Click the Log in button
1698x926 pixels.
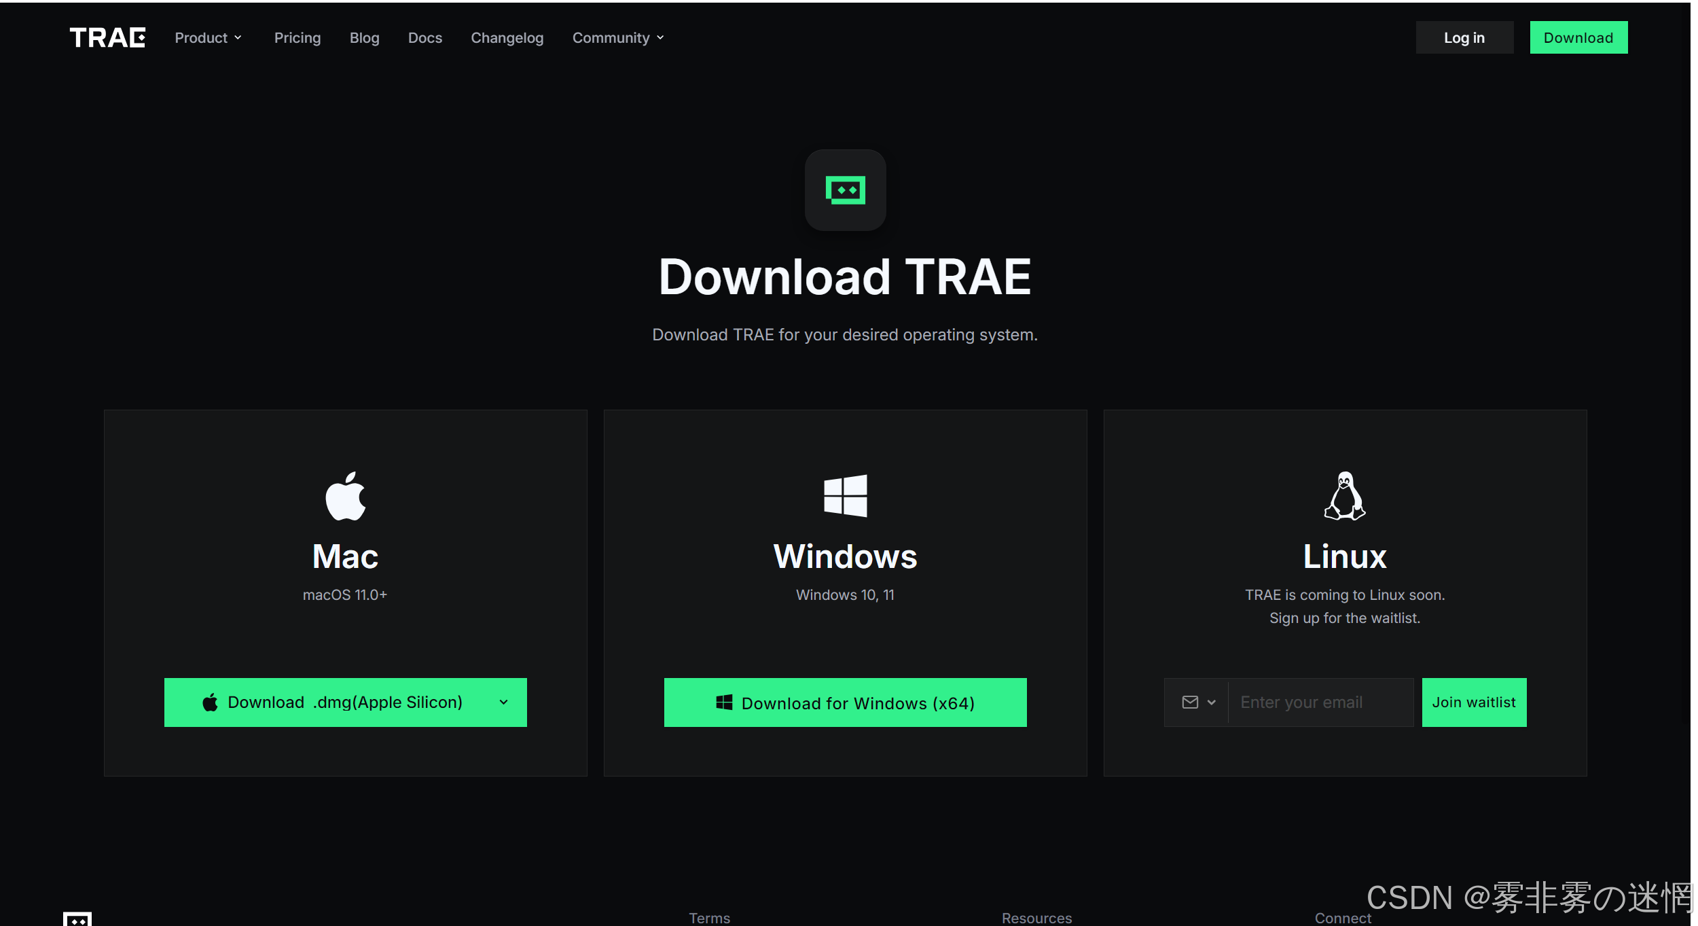coord(1464,38)
